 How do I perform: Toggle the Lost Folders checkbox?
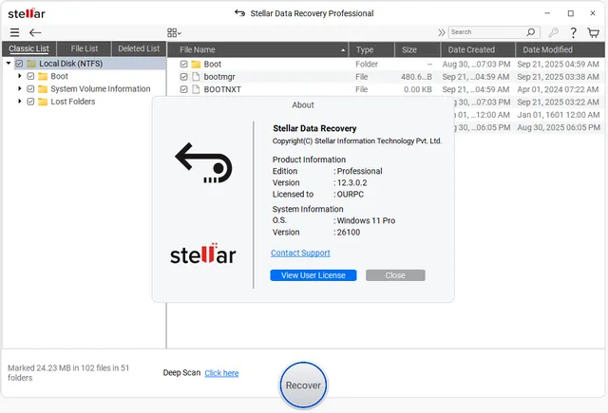30,102
